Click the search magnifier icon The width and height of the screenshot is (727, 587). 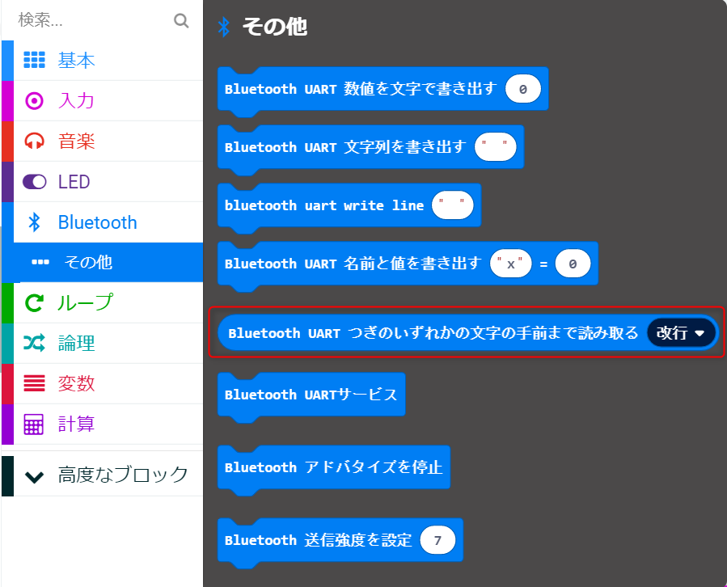pos(181,21)
